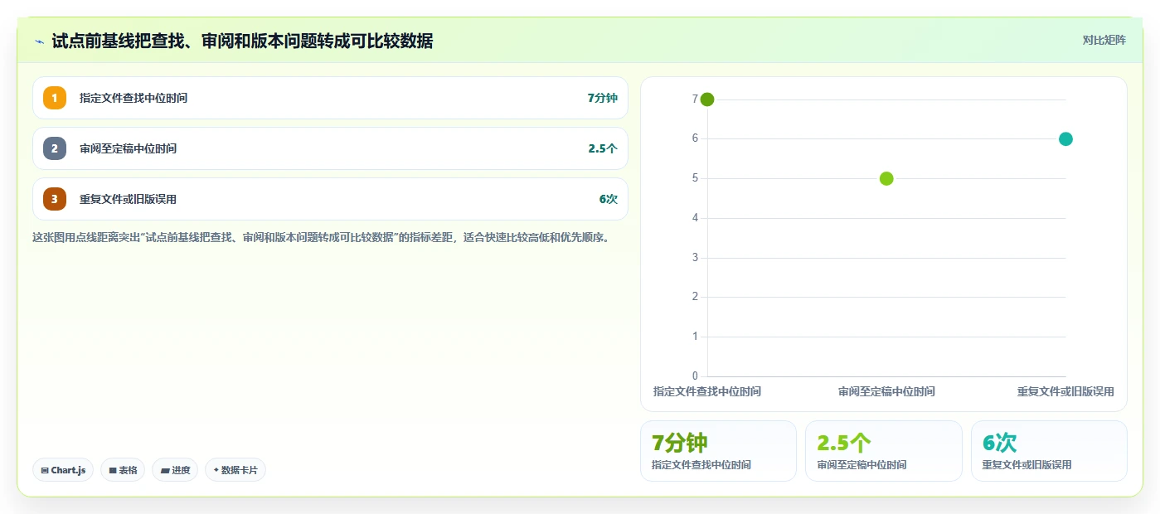Click the orange number 1 badge

pos(55,98)
